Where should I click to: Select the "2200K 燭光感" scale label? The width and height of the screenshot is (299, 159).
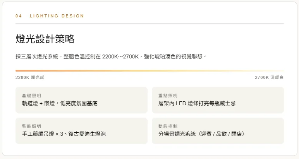click(x=30, y=77)
